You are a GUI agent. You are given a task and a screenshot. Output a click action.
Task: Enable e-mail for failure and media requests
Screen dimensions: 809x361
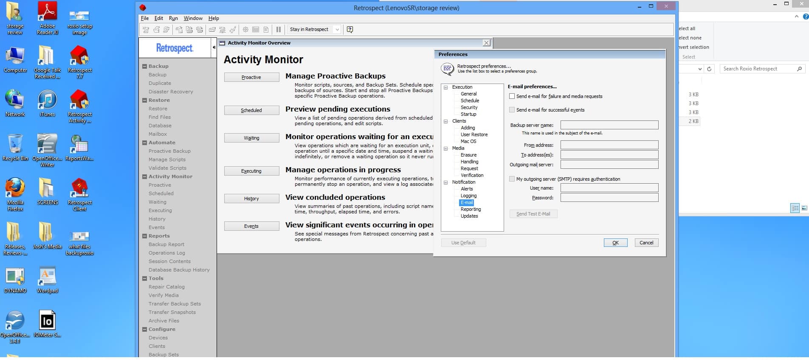pyautogui.click(x=512, y=96)
